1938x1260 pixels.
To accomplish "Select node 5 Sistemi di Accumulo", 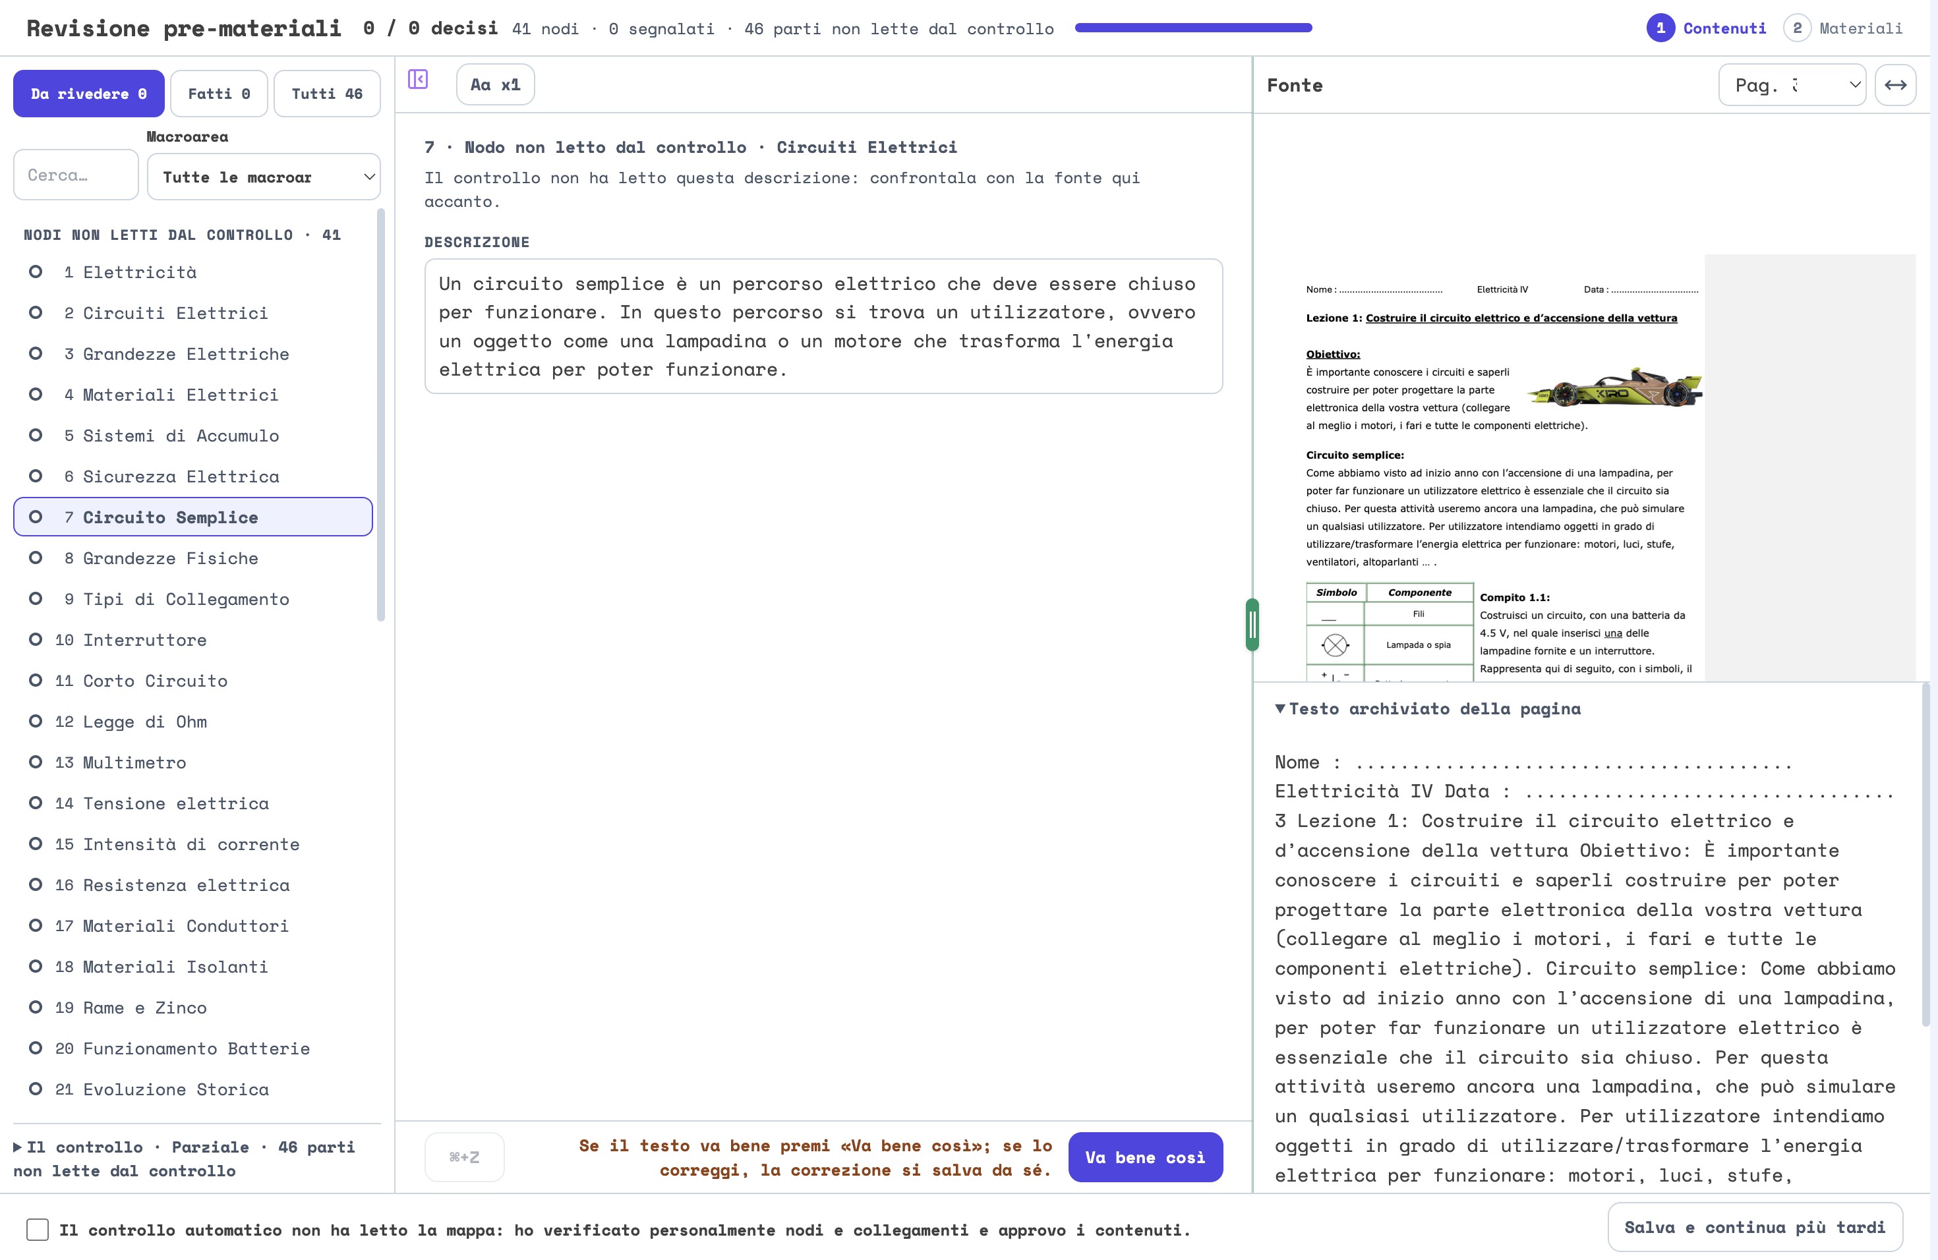I will coord(193,436).
